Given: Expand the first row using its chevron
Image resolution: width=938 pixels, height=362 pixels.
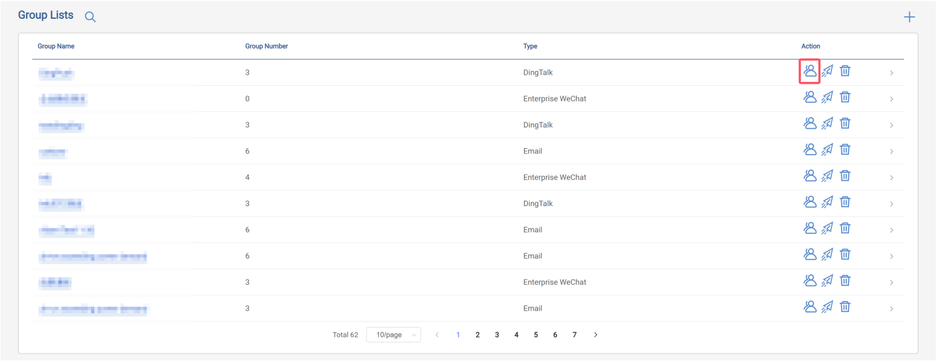Looking at the screenshot, I should (x=891, y=73).
